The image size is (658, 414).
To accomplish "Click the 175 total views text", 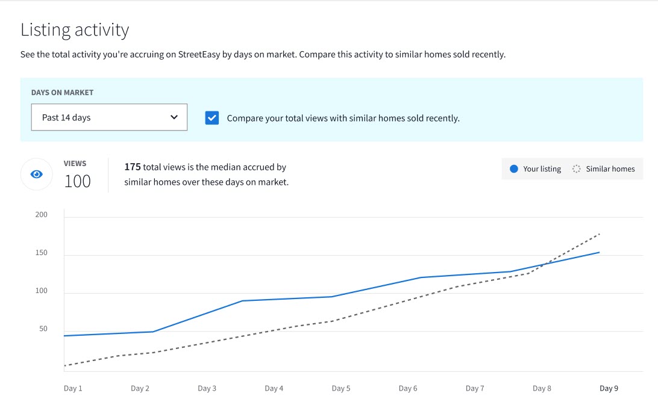I will click(132, 167).
